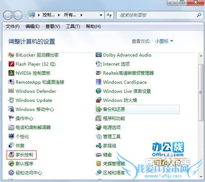
Task: Click the 电话和调制解调器 icon
Action: 11,127
